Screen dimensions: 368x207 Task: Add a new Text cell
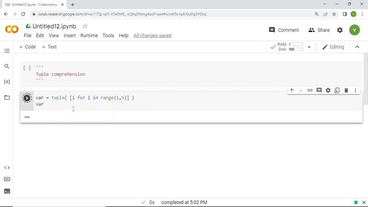pyautogui.click(x=49, y=47)
